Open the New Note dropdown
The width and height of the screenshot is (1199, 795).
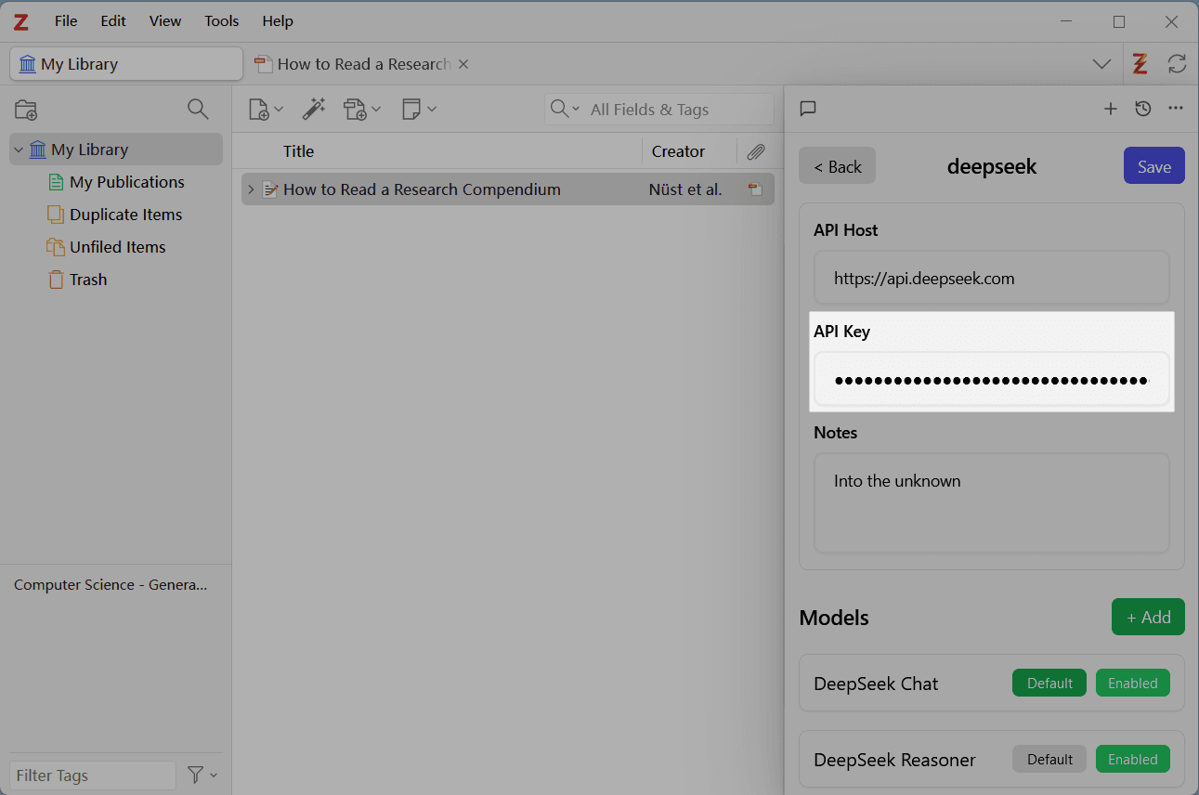[x=419, y=110]
